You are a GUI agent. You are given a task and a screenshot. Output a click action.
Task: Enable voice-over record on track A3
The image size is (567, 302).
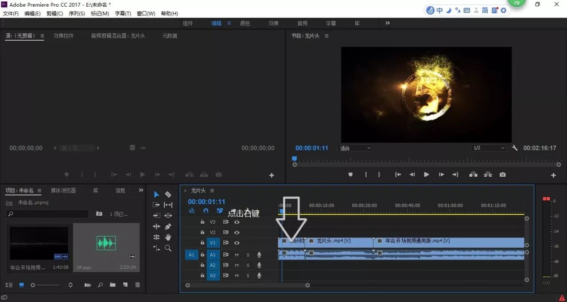point(259,275)
